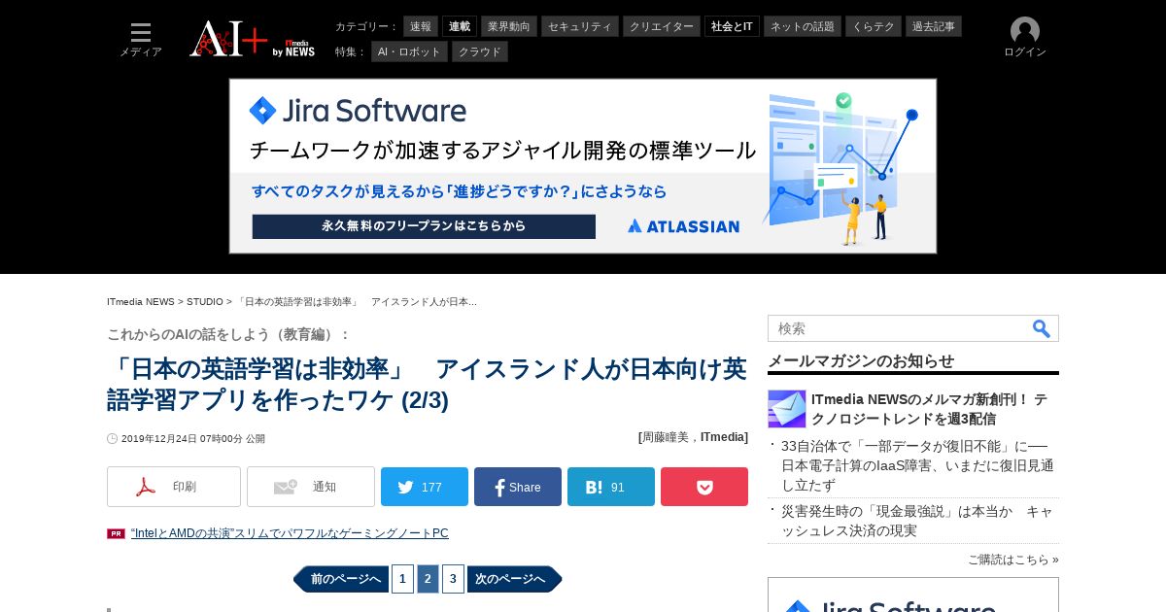The image size is (1166, 612).
Task: Open the メディア hamburger menu
Action: click(x=141, y=39)
